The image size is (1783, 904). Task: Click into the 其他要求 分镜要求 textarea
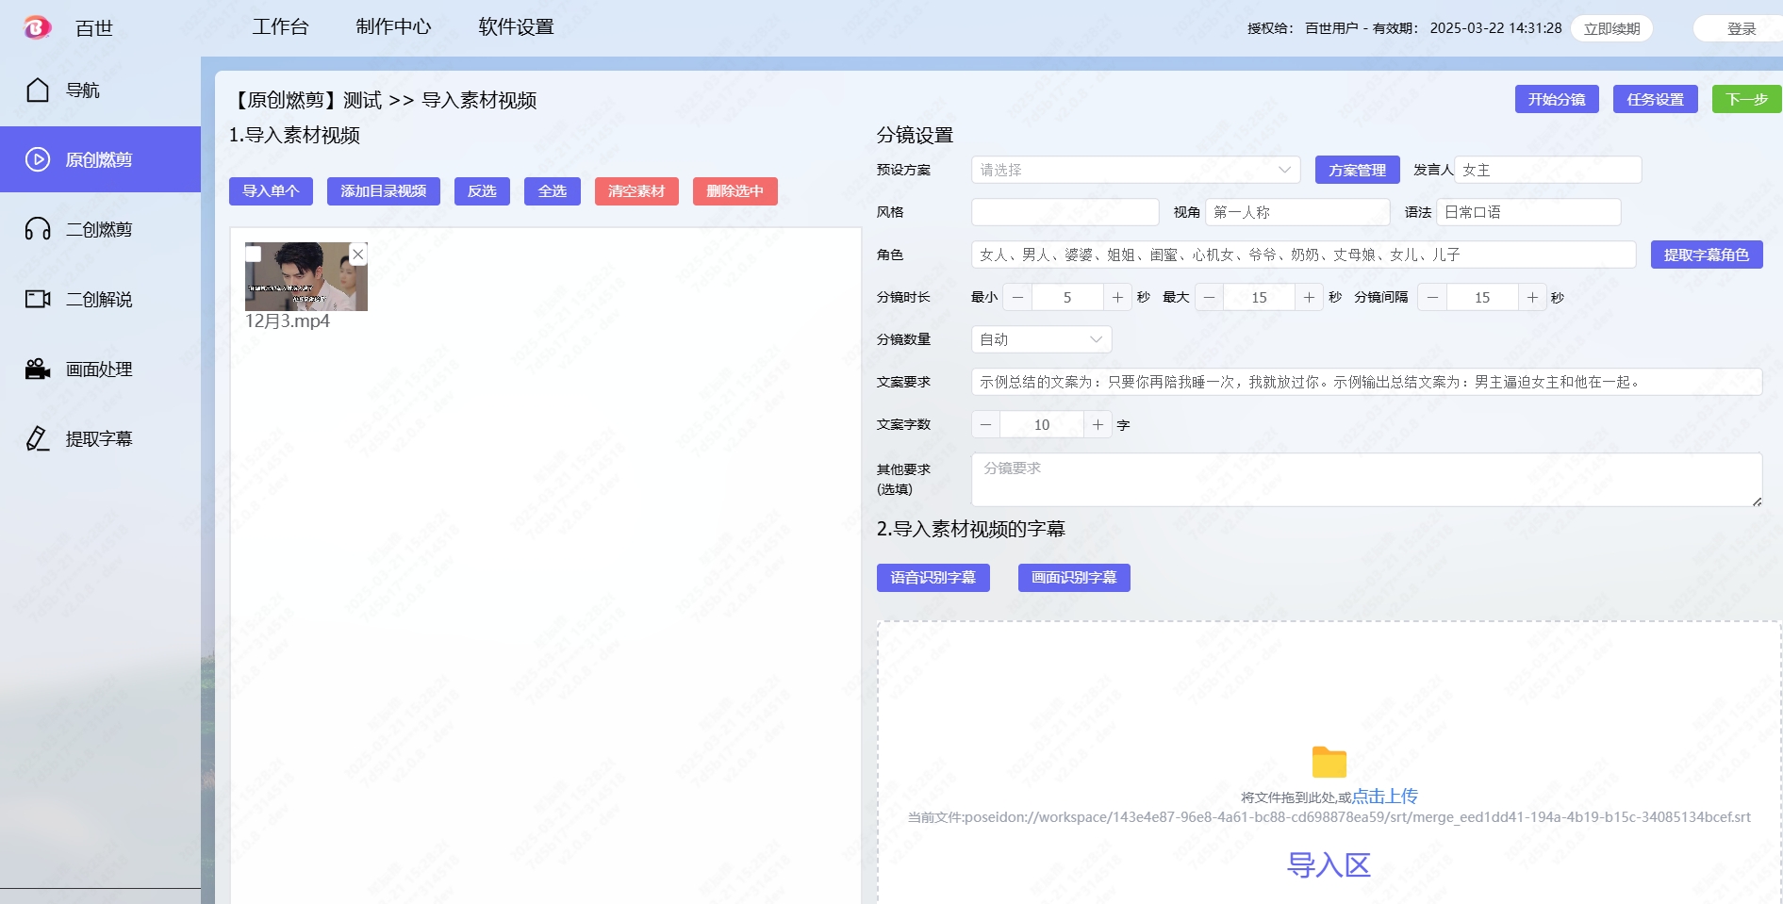pyautogui.click(x=1365, y=480)
